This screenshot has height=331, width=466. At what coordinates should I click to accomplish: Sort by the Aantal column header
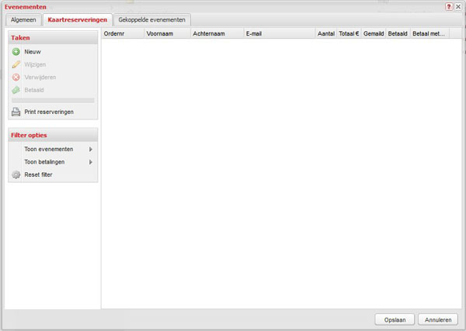[x=326, y=33]
